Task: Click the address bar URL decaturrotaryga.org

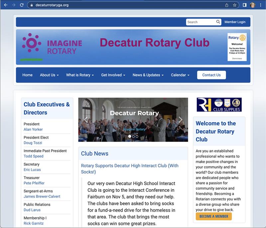Action: pyautogui.click(x=52, y=5)
